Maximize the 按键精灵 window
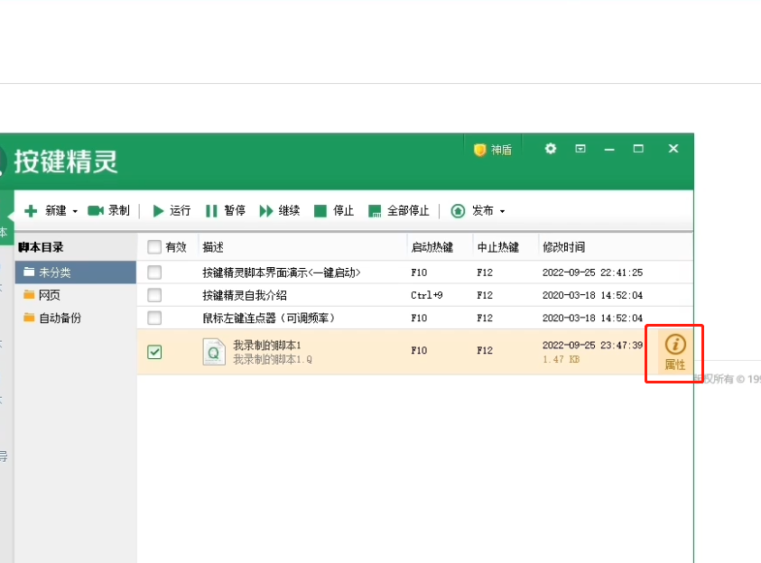761x563 pixels. coord(639,148)
